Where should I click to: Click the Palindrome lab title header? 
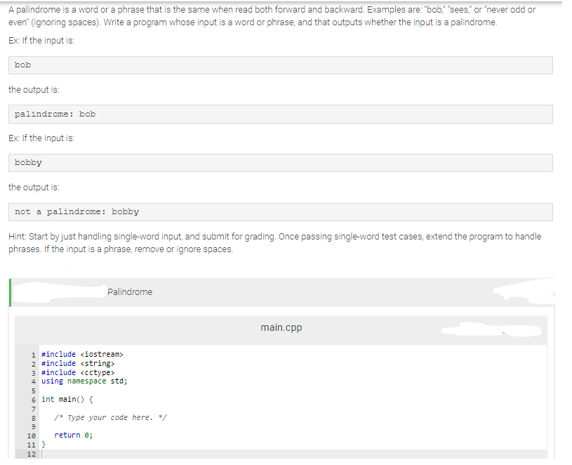(x=130, y=292)
